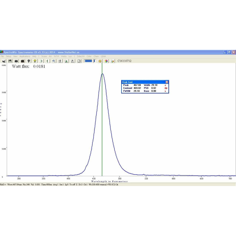Open the Applications menu
This screenshot has height=236, width=236.
point(25,56)
